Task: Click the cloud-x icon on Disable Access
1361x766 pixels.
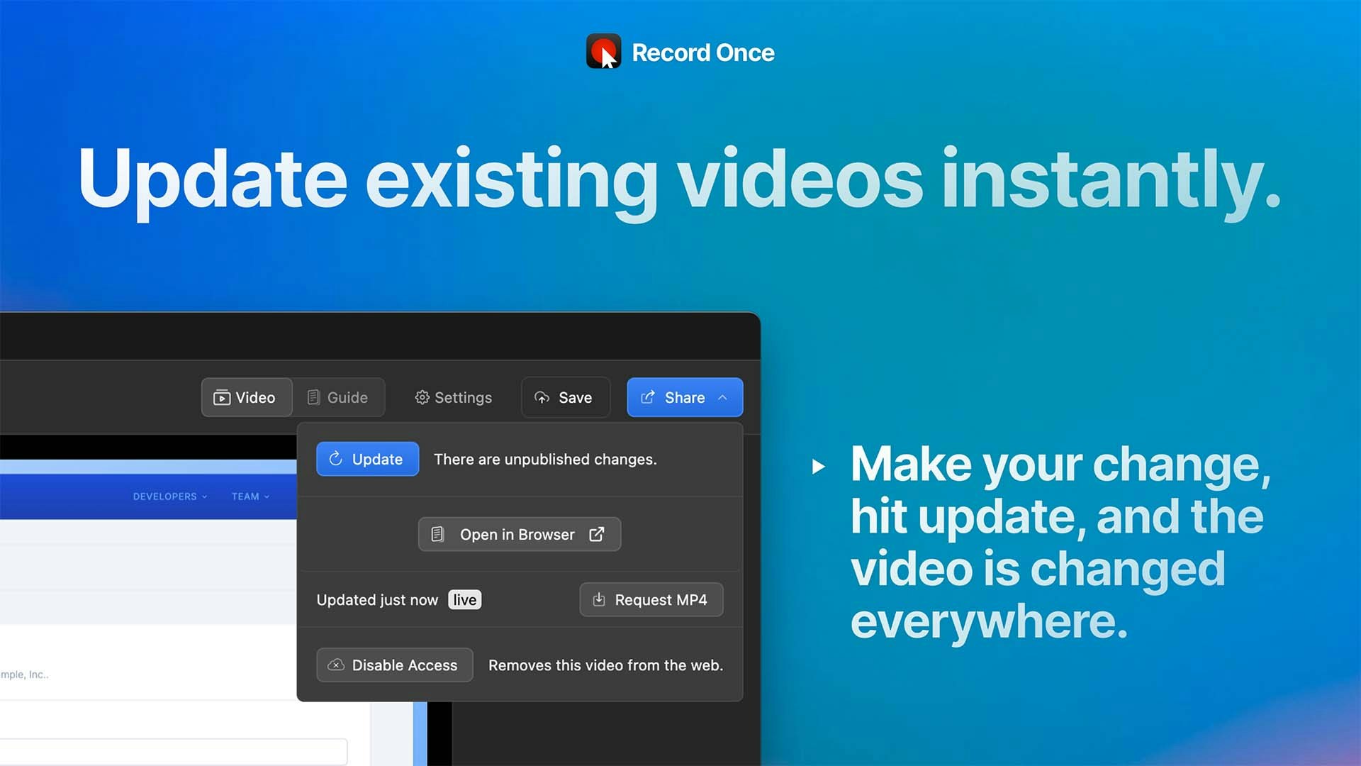Action: pos(336,665)
